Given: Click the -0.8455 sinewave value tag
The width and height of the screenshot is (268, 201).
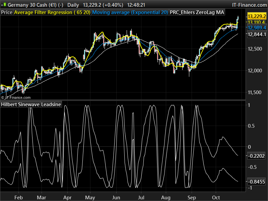Looking at the screenshot, I should pos(256,182).
